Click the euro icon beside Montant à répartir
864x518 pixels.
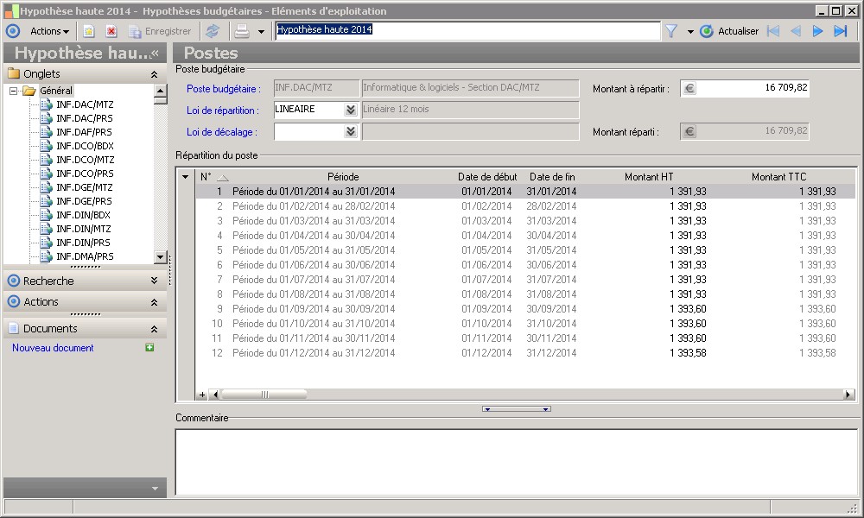pos(689,88)
